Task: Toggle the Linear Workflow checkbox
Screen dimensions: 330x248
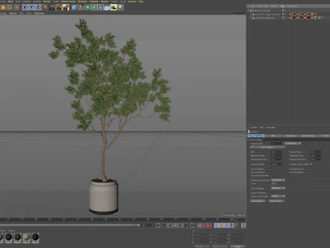Action: [x=272, y=193]
